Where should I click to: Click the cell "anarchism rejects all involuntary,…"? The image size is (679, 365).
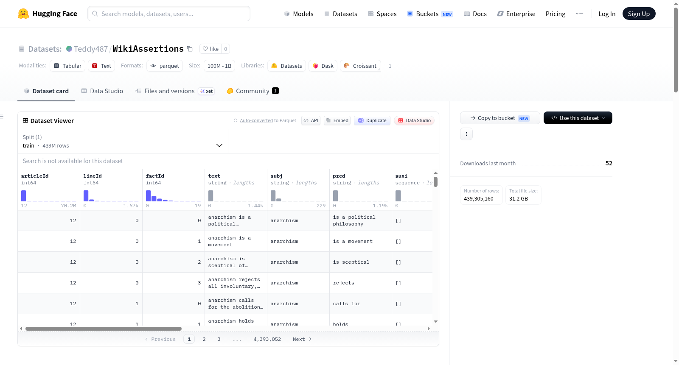pos(236,283)
